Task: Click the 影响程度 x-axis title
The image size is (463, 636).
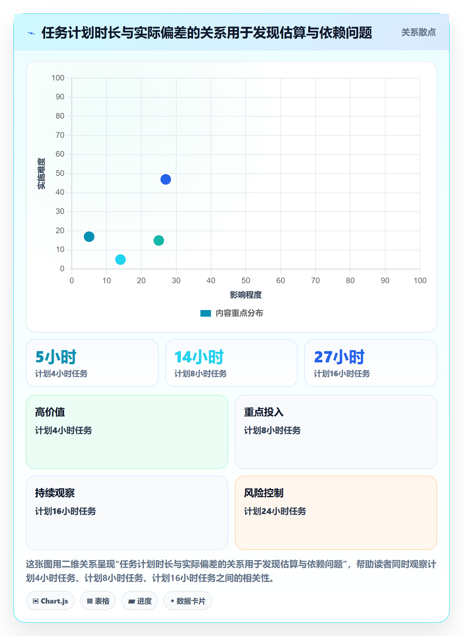Action: tap(246, 295)
